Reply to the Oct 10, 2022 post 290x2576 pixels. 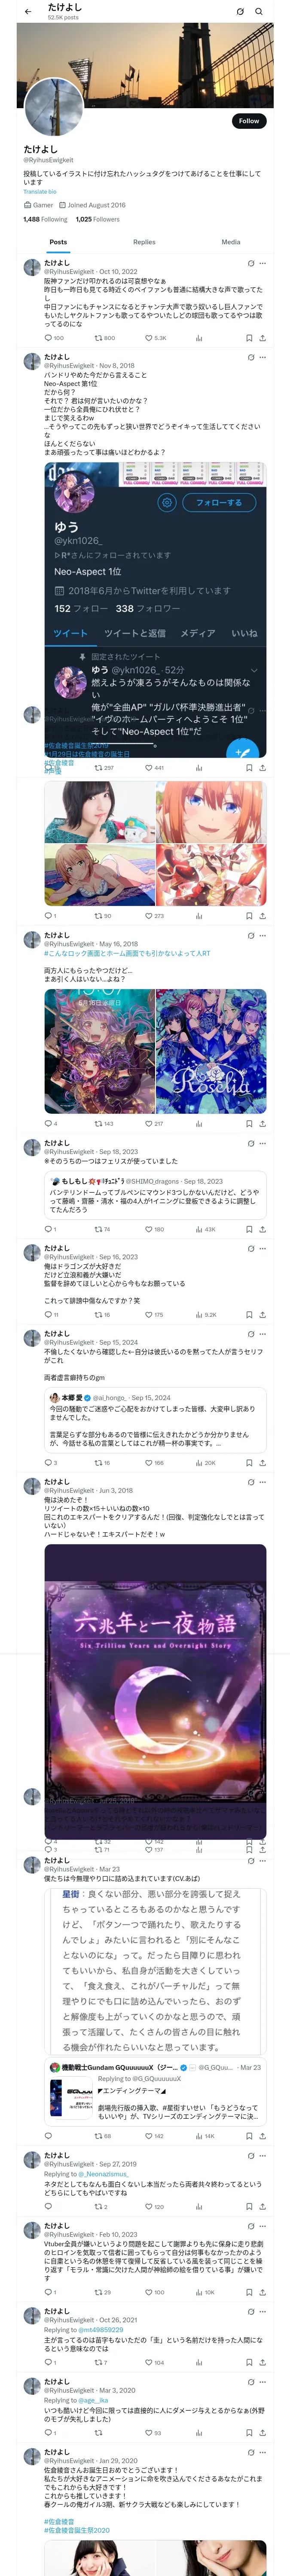click(x=48, y=338)
